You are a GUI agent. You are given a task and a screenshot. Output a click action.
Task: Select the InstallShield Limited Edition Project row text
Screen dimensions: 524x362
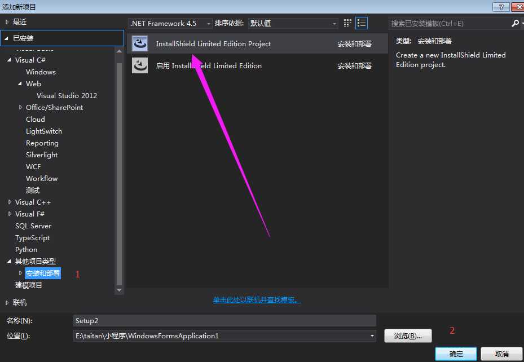pos(213,44)
